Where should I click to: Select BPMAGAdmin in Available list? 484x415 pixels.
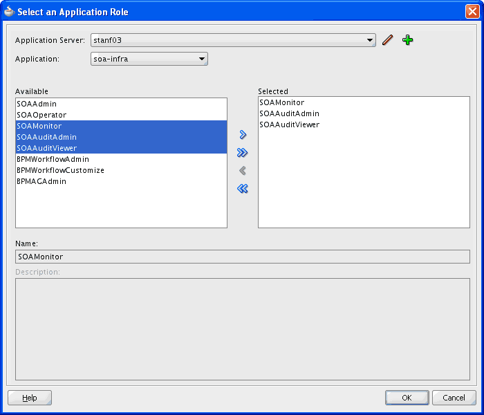121,181
